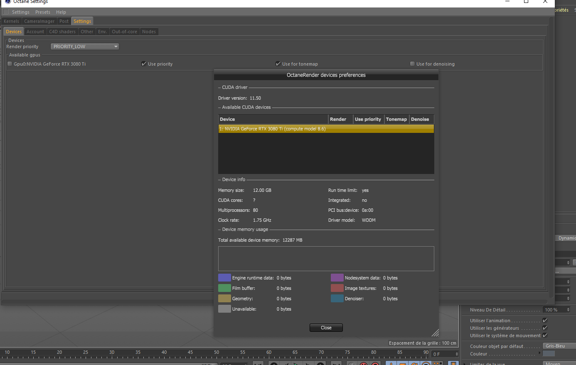Click the Driver version 11.50 text
The height and width of the screenshot is (365, 576).
[239, 98]
